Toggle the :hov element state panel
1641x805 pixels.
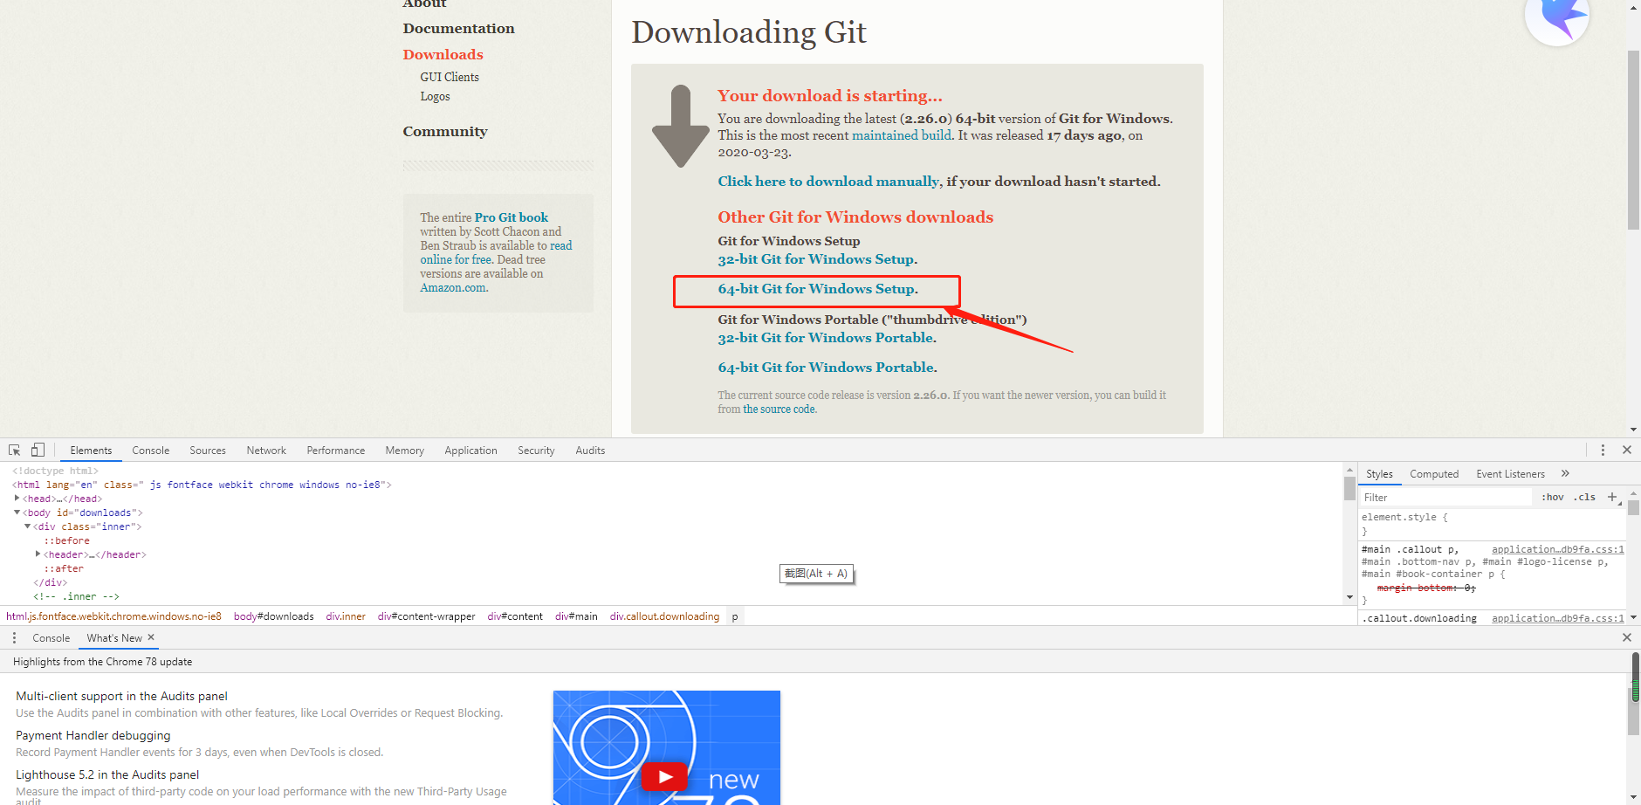(x=1553, y=497)
